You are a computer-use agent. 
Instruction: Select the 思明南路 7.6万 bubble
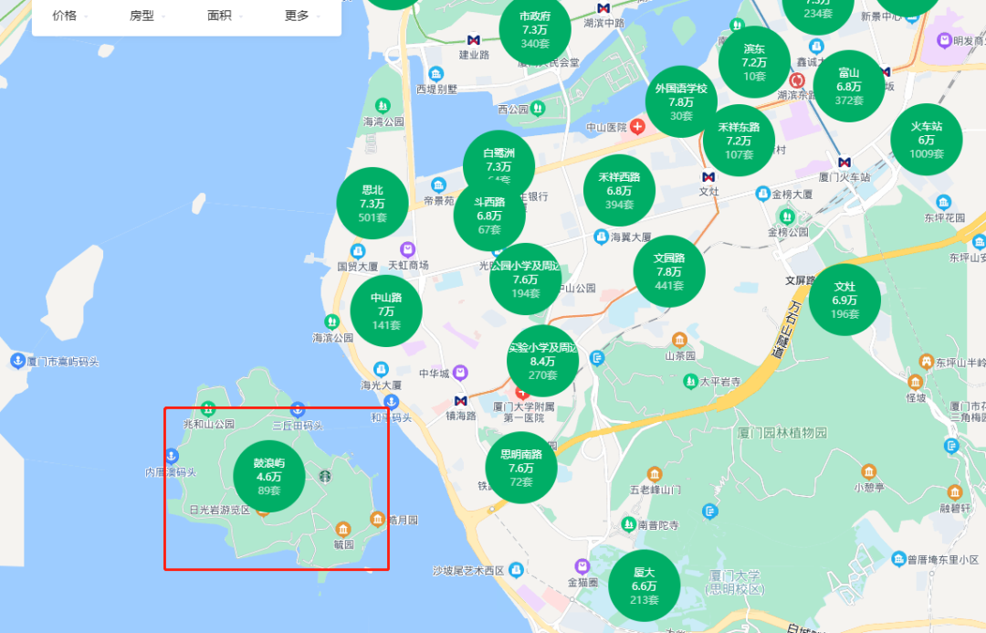[x=521, y=468]
